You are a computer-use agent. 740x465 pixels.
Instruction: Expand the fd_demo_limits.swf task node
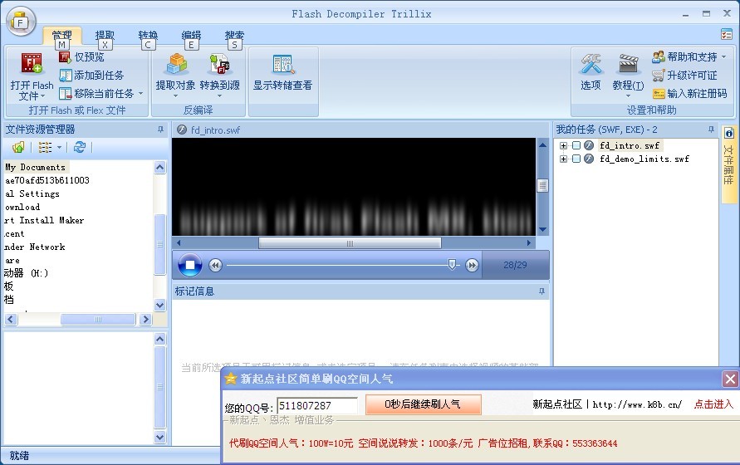pyautogui.click(x=563, y=159)
